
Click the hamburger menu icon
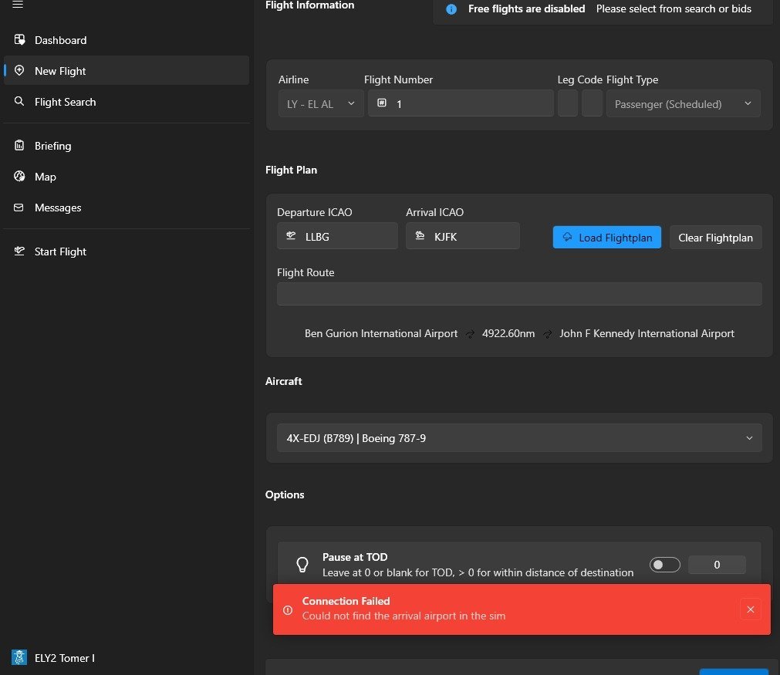pos(18,5)
